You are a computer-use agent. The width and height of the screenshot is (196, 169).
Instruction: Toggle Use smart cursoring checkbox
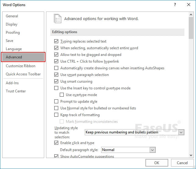[56, 81]
